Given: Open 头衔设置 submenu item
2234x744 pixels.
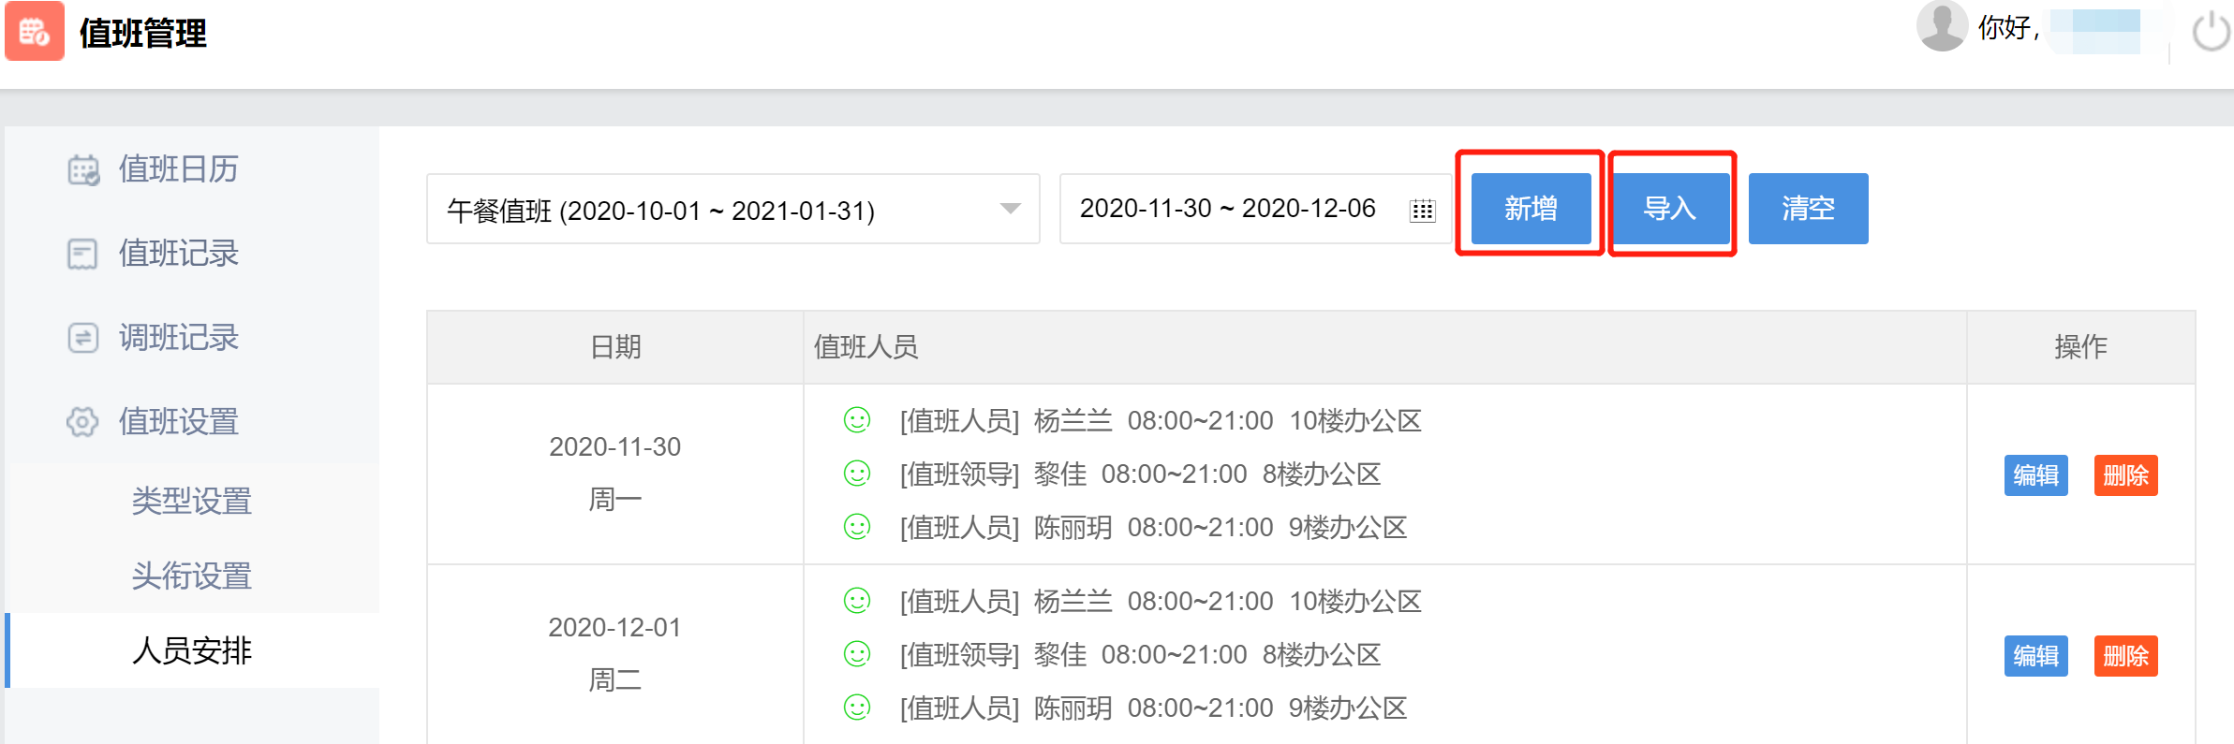Looking at the screenshot, I should click(x=192, y=576).
